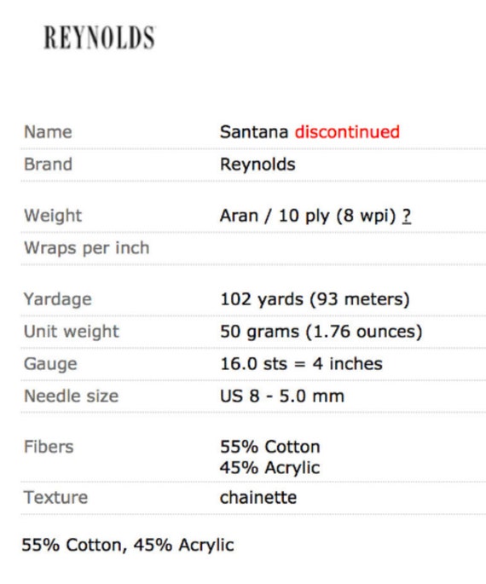This screenshot has width=486, height=584.
Task: Select the US 8 - 5.0 mm needle size
Action: [282, 396]
